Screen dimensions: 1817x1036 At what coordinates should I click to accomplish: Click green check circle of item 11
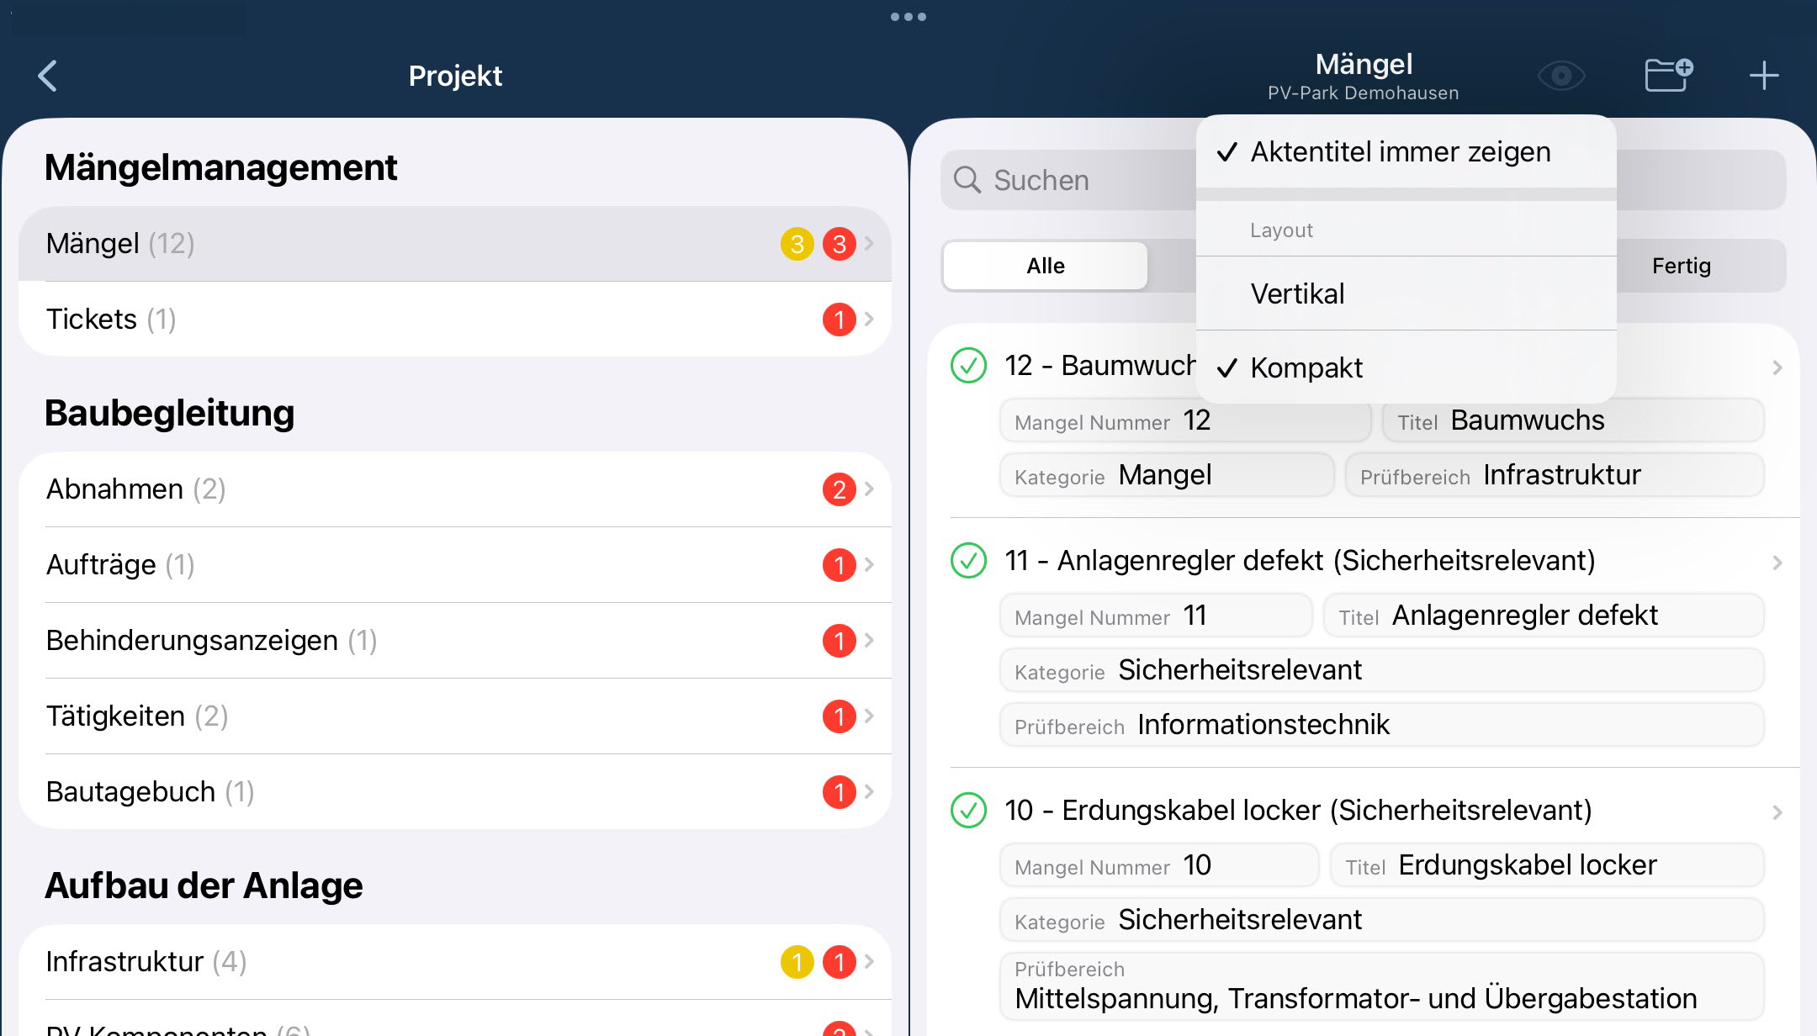click(x=968, y=561)
